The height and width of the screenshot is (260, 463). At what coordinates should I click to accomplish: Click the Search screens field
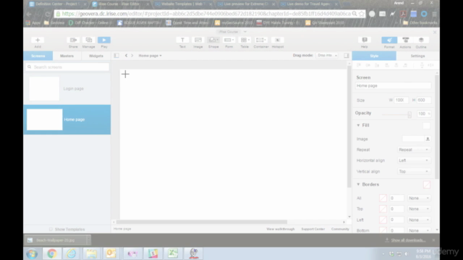click(67, 67)
